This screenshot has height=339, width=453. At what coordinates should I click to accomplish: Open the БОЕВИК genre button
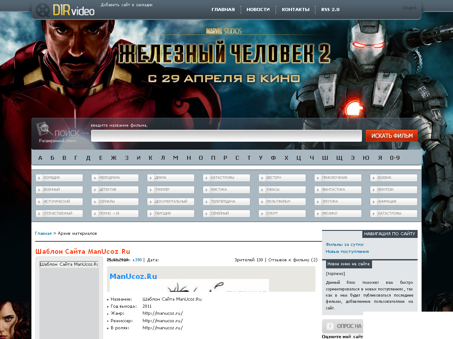point(394,178)
